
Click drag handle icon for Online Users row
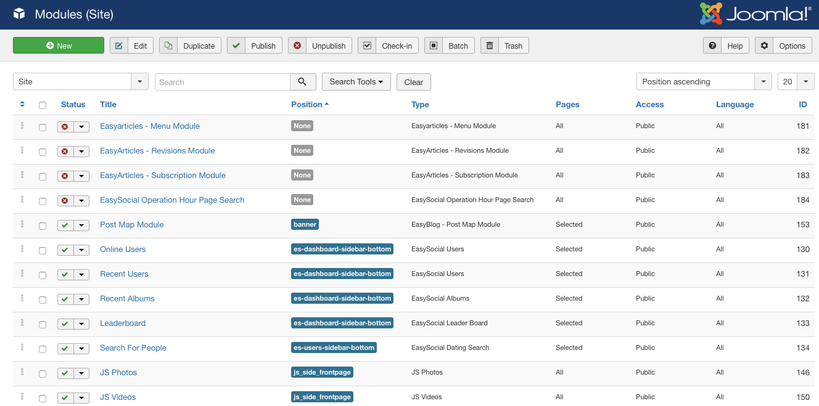pyautogui.click(x=22, y=248)
